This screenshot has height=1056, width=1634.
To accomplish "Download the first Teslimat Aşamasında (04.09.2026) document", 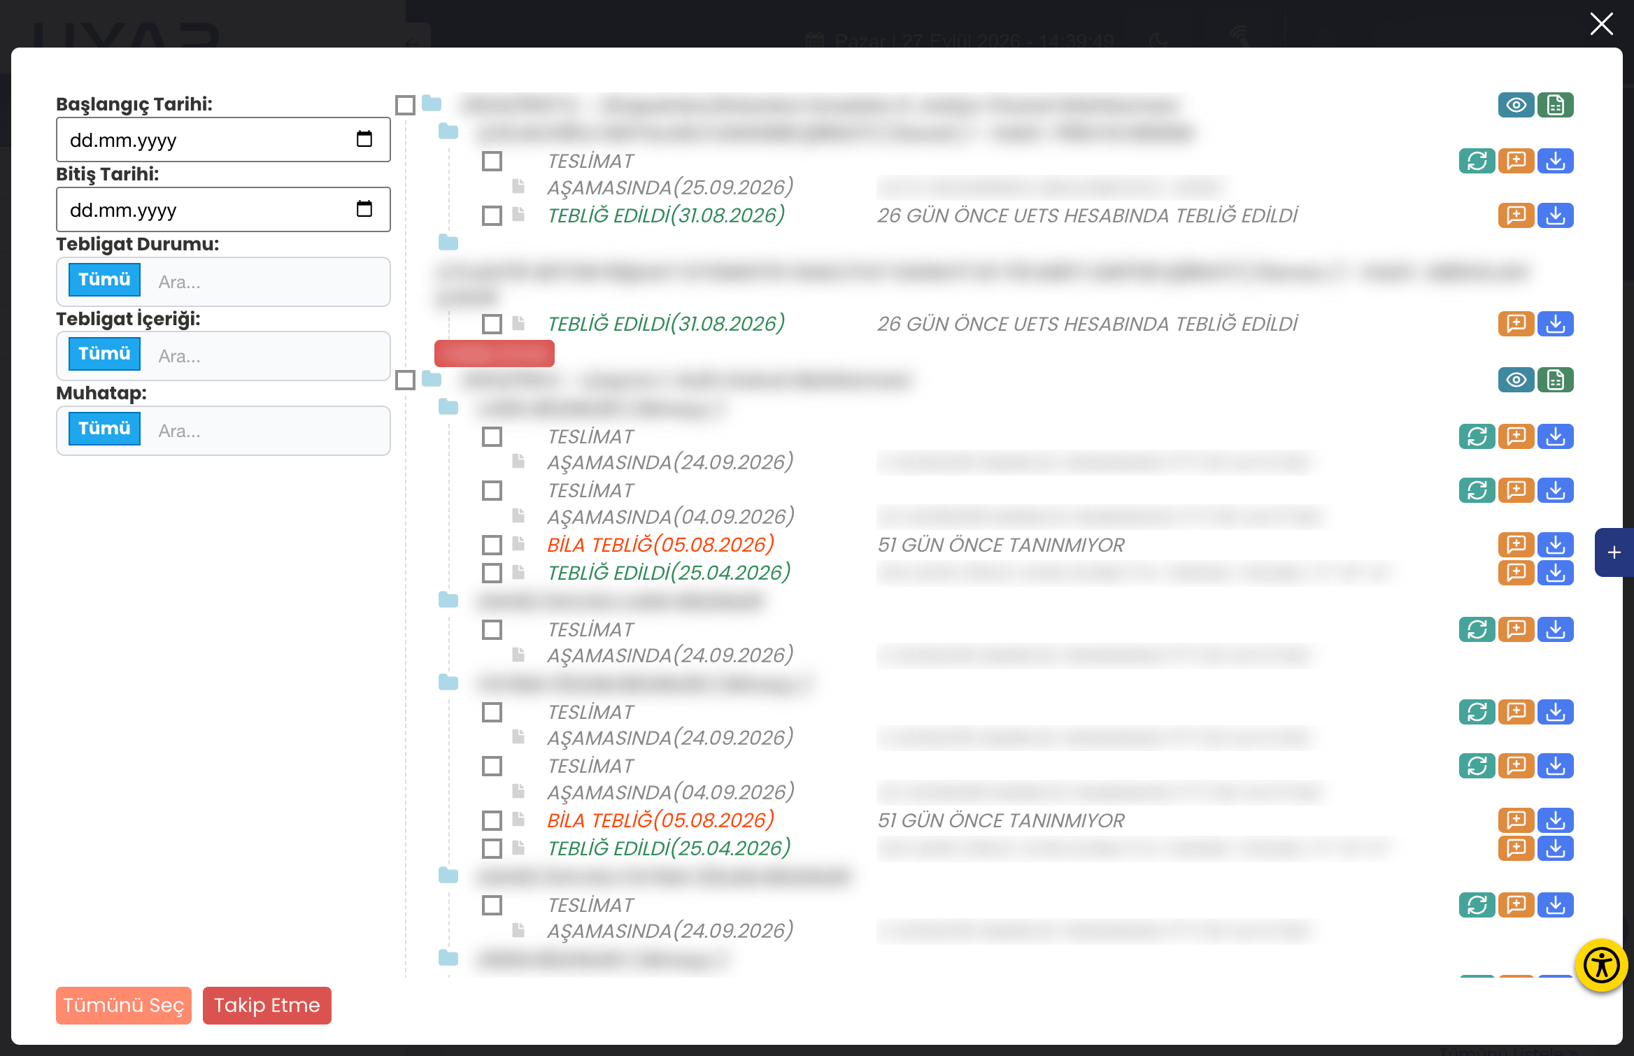I will (1555, 490).
